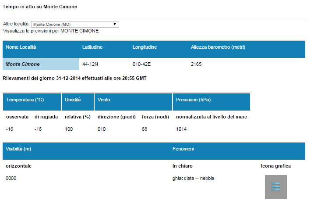Click the fog weather icon
This screenshot has height=204, width=314.
click(276, 187)
